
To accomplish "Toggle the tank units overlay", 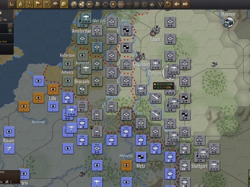I will 90,4.
